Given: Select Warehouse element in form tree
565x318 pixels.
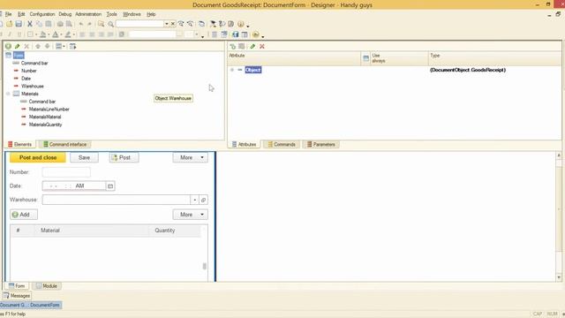Looking at the screenshot, I should point(32,87).
